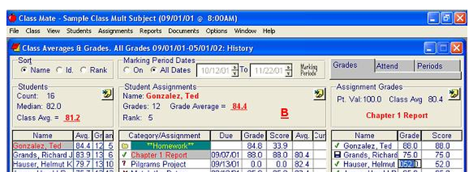
Task: Click the red underlined 84.4 grade average
Action: click(239, 106)
